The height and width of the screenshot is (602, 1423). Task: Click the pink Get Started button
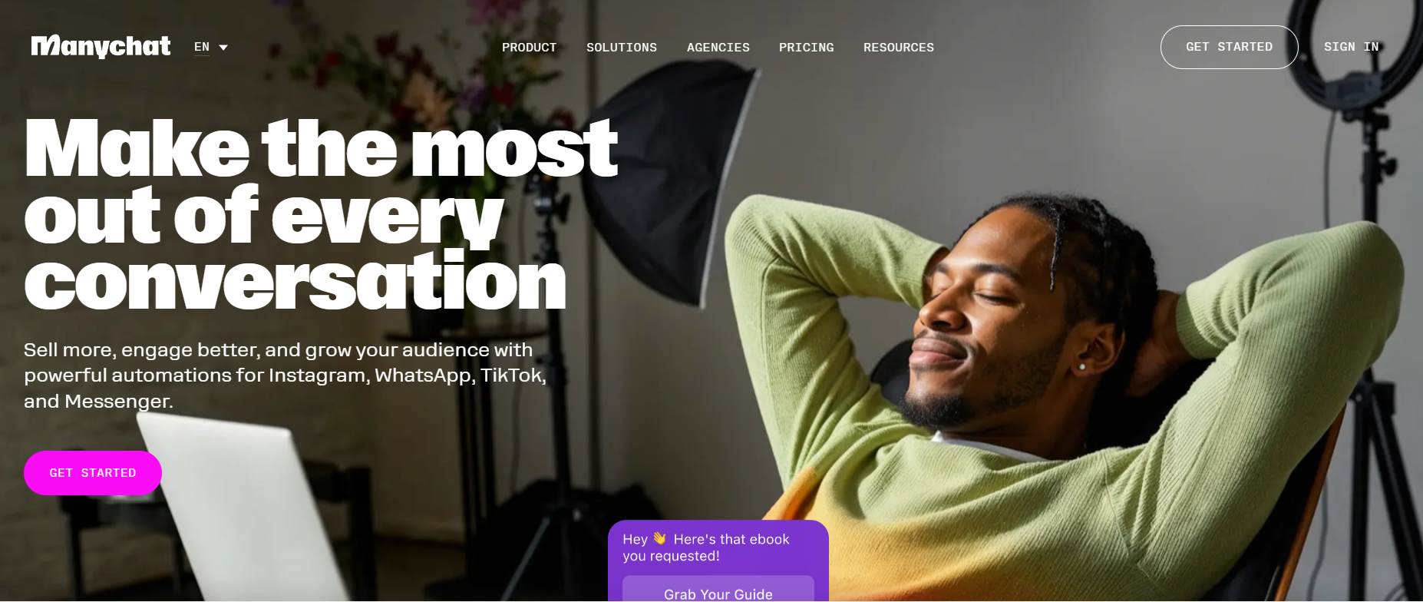pos(93,473)
